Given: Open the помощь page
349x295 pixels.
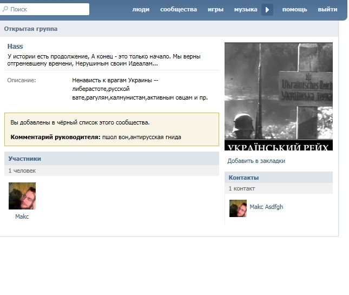Looking at the screenshot, I should (294, 9).
